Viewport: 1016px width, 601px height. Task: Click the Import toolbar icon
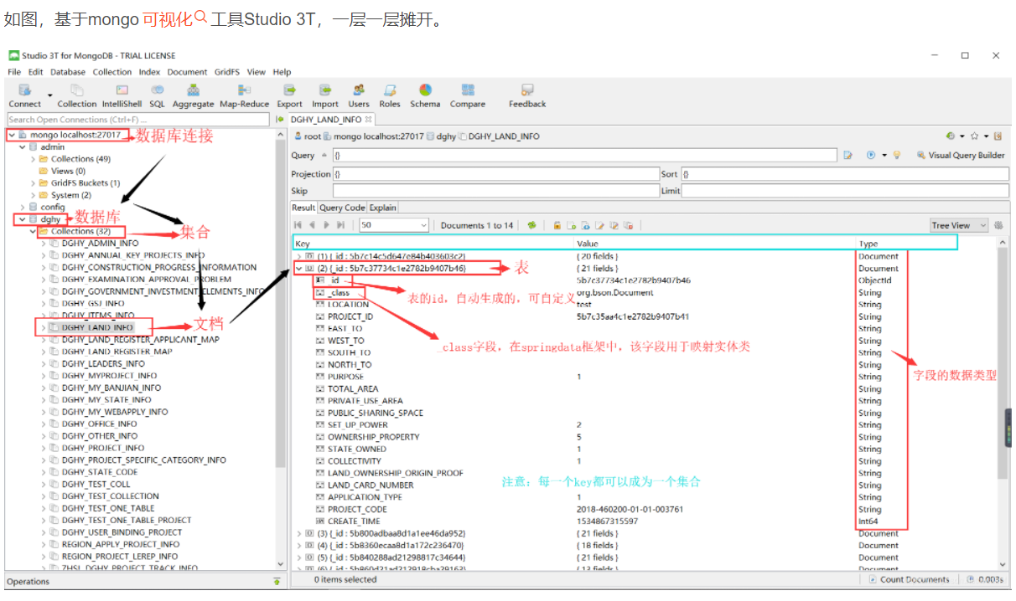[325, 95]
